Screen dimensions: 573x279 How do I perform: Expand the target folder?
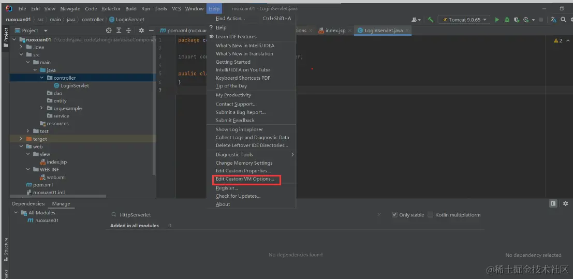pos(22,139)
